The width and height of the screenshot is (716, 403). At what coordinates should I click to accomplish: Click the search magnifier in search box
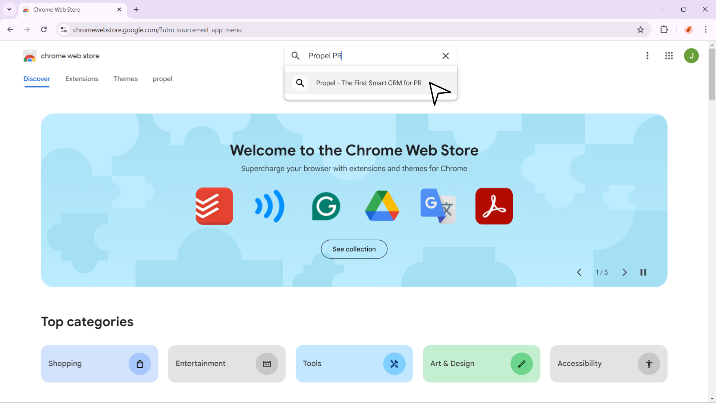pos(295,56)
